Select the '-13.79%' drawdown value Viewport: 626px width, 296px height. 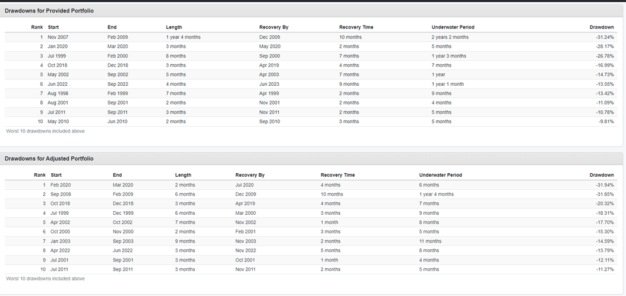[605, 251]
